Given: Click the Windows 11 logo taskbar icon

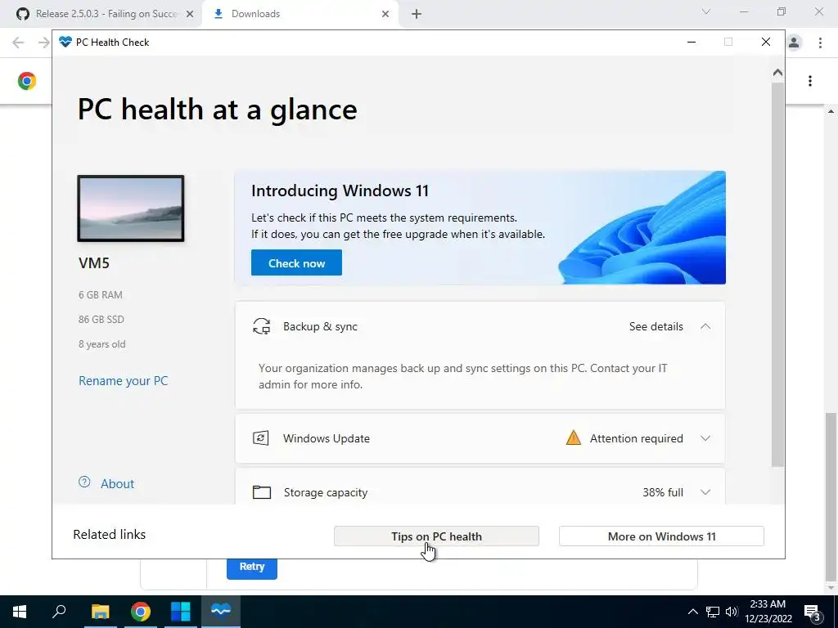Looking at the screenshot, I should 181,612.
